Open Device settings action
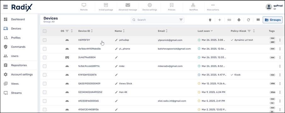This screenshot has height=113, width=285. pyautogui.click(x=149, y=7)
